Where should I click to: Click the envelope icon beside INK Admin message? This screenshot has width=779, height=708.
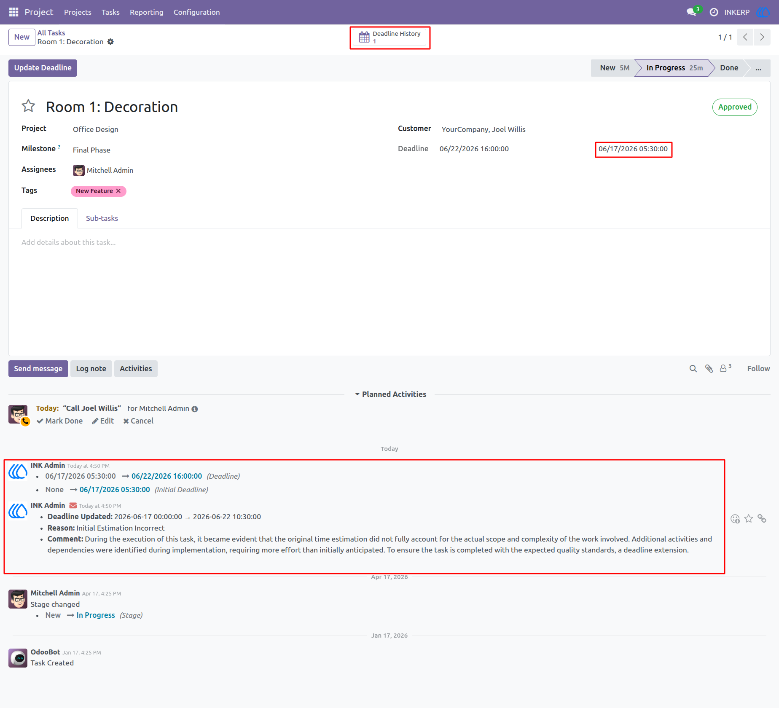(73, 505)
